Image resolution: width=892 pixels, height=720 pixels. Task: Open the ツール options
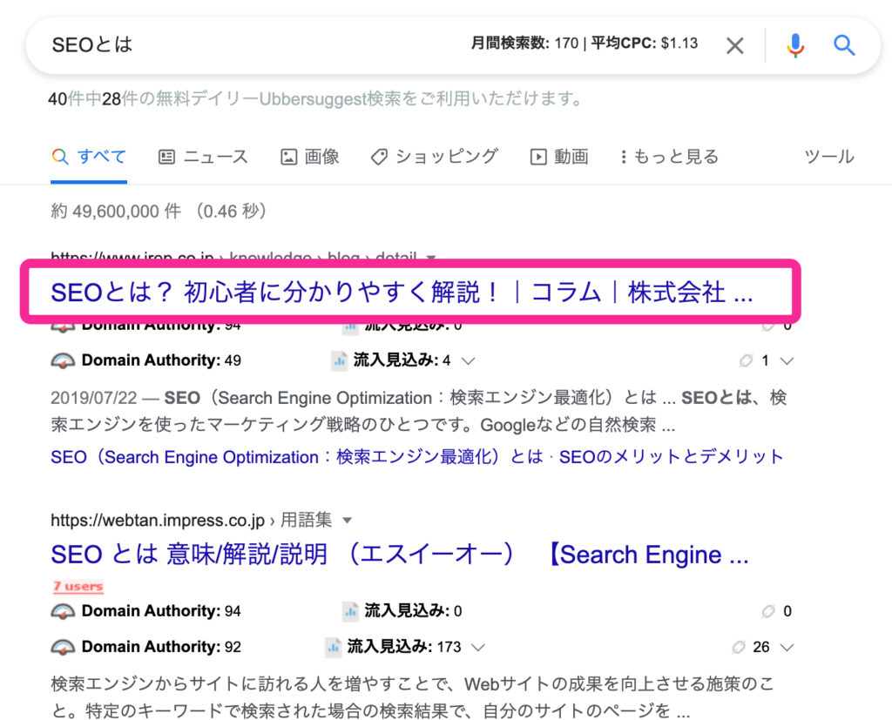[829, 157]
